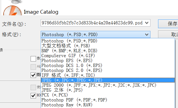Uncheck the ICC checkbox
The width and height of the screenshot is (178, 108).
click(x=33, y=96)
